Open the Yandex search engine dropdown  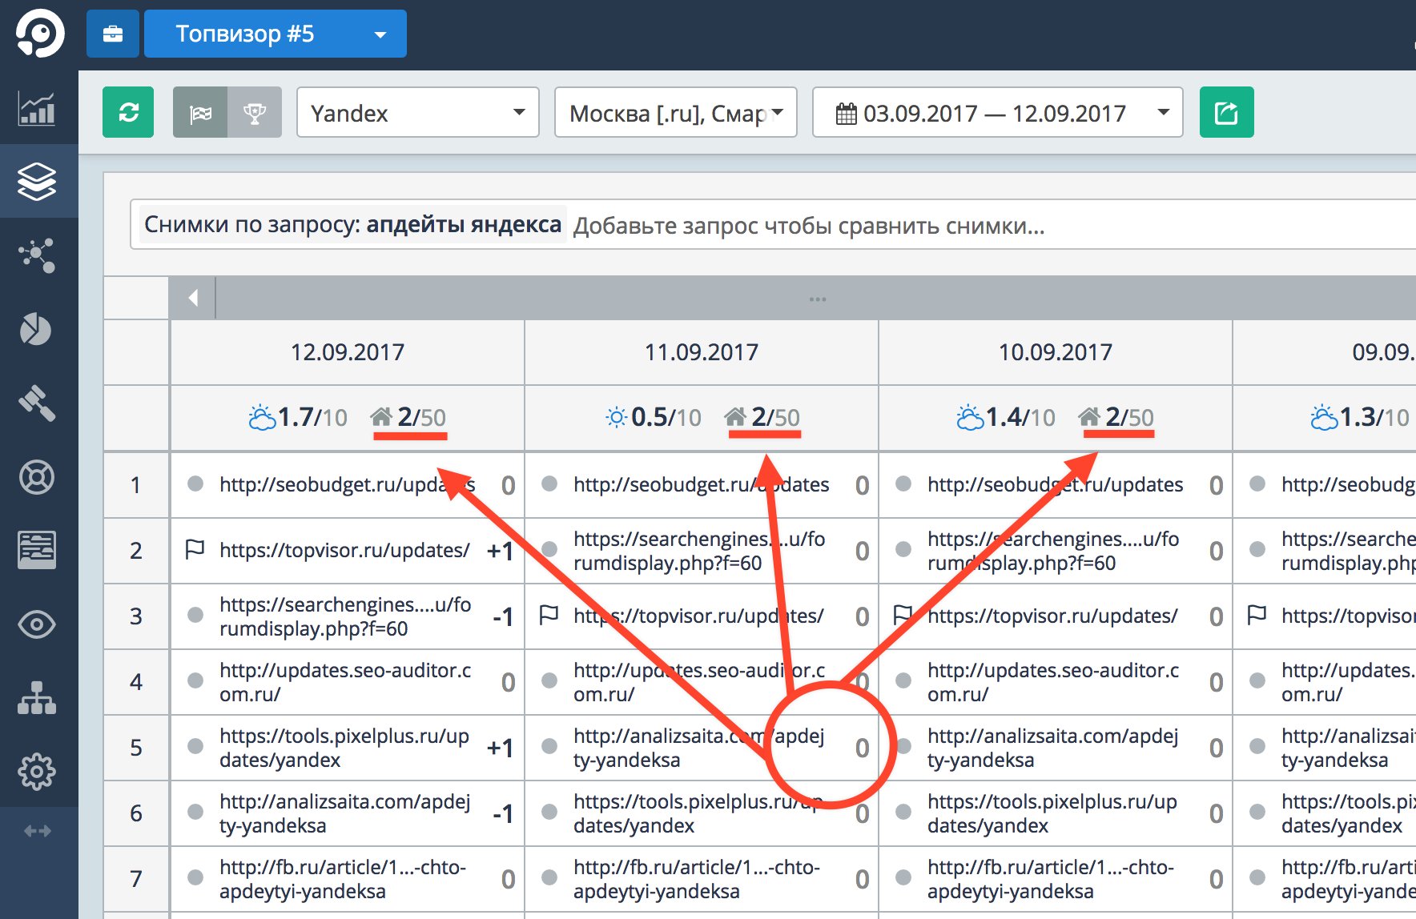417,112
